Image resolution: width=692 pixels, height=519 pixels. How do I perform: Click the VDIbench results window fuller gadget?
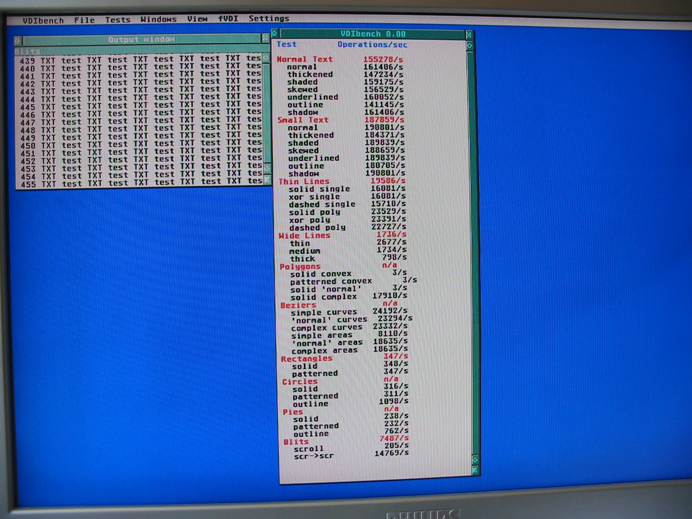coord(469,34)
